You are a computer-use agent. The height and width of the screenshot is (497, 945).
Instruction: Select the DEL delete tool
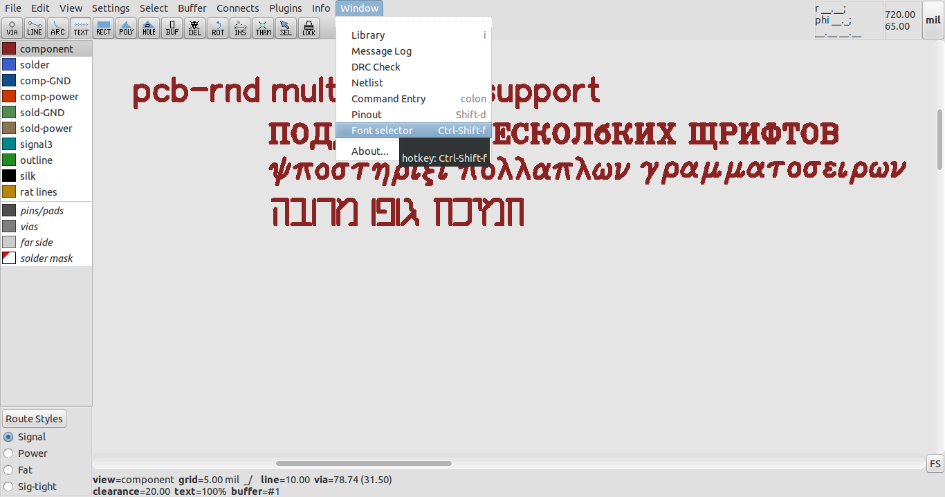[x=194, y=28]
